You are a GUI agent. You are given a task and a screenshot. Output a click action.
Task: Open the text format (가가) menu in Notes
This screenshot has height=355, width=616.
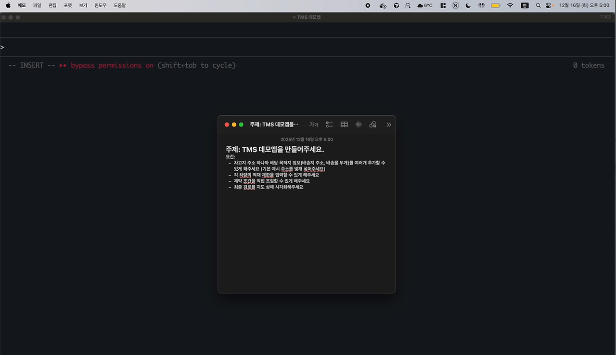click(314, 125)
